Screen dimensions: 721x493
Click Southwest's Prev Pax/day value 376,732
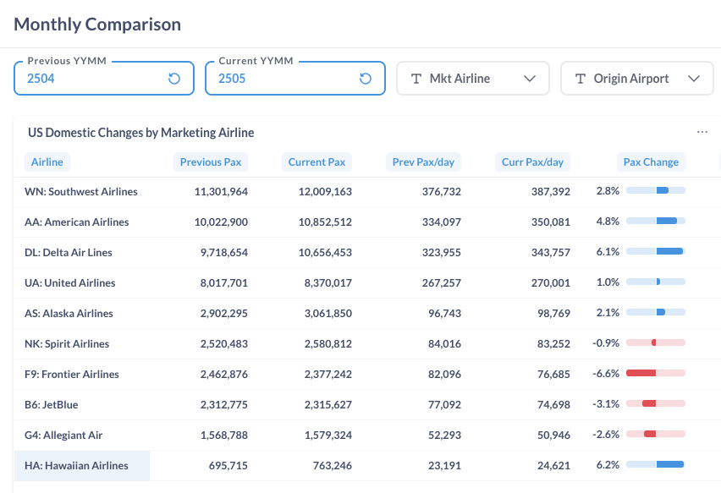click(x=442, y=192)
